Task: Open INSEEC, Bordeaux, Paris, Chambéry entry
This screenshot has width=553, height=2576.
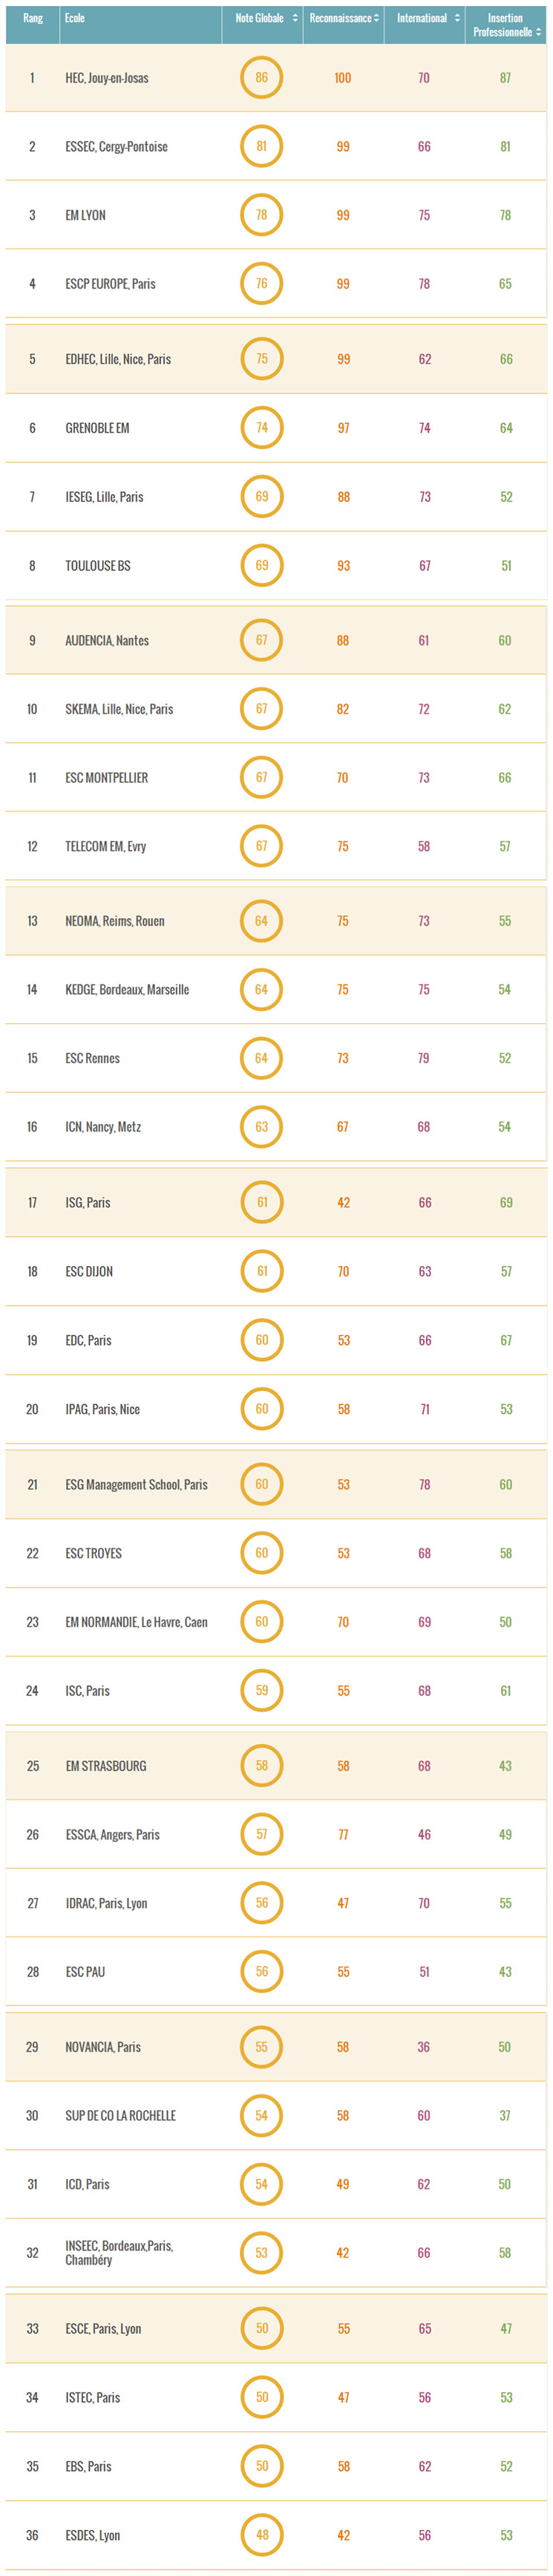Action: pyautogui.click(x=119, y=2253)
